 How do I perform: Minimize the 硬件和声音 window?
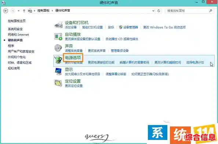197,2
